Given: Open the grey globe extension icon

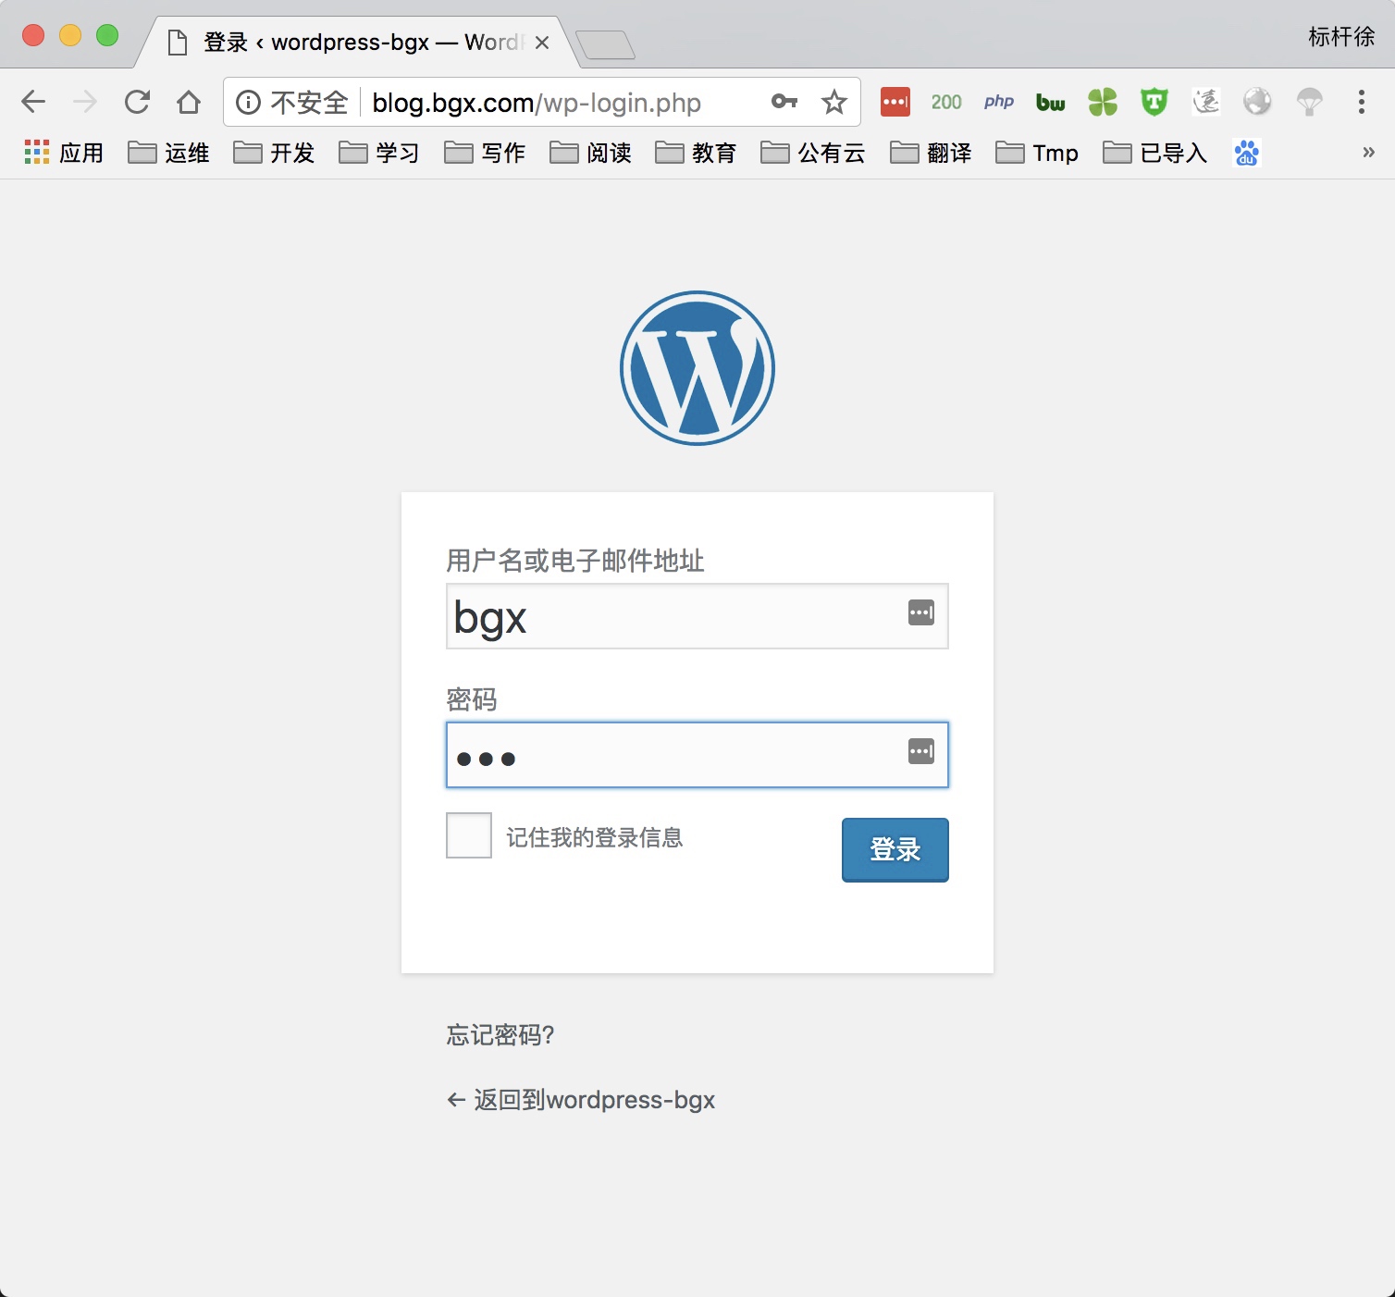Looking at the screenshot, I should click(x=1257, y=102).
